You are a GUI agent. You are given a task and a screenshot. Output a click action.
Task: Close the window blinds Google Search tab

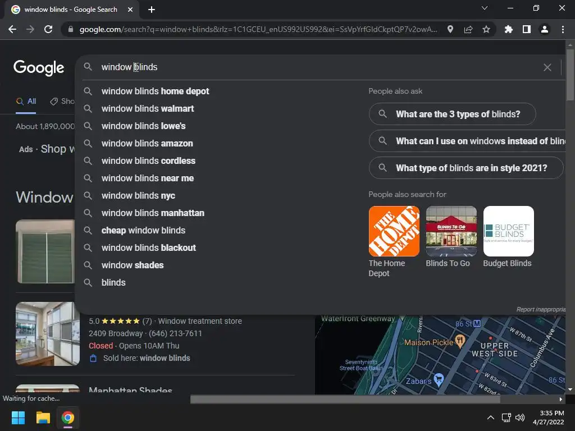(x=130, y=10)
